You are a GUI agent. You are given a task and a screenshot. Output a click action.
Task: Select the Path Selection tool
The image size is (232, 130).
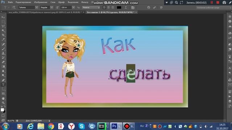[3, 89]
